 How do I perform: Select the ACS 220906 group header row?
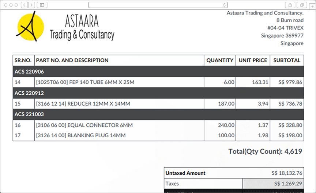click(x=158, y=72)
